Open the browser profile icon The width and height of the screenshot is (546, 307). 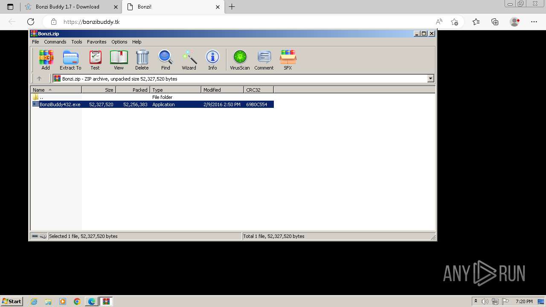(x=515, y=22)
